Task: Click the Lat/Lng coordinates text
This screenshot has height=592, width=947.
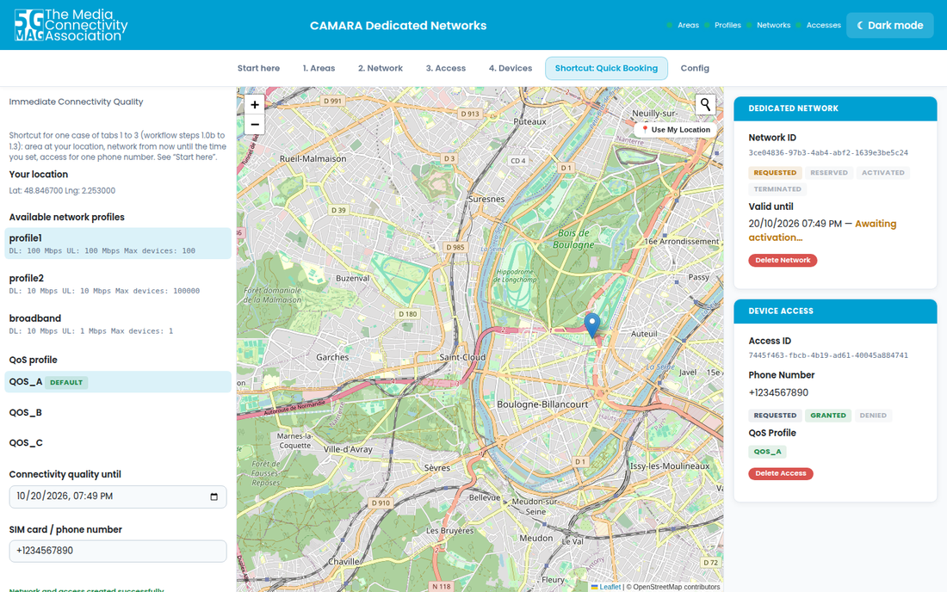Action: [62, 191]
